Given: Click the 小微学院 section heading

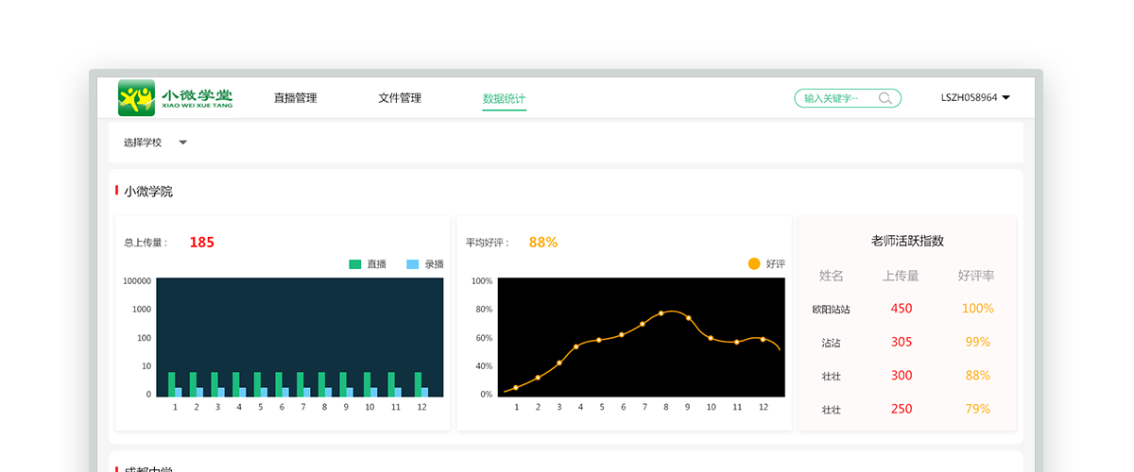Looking at the screenshot, I should (148, 192).
